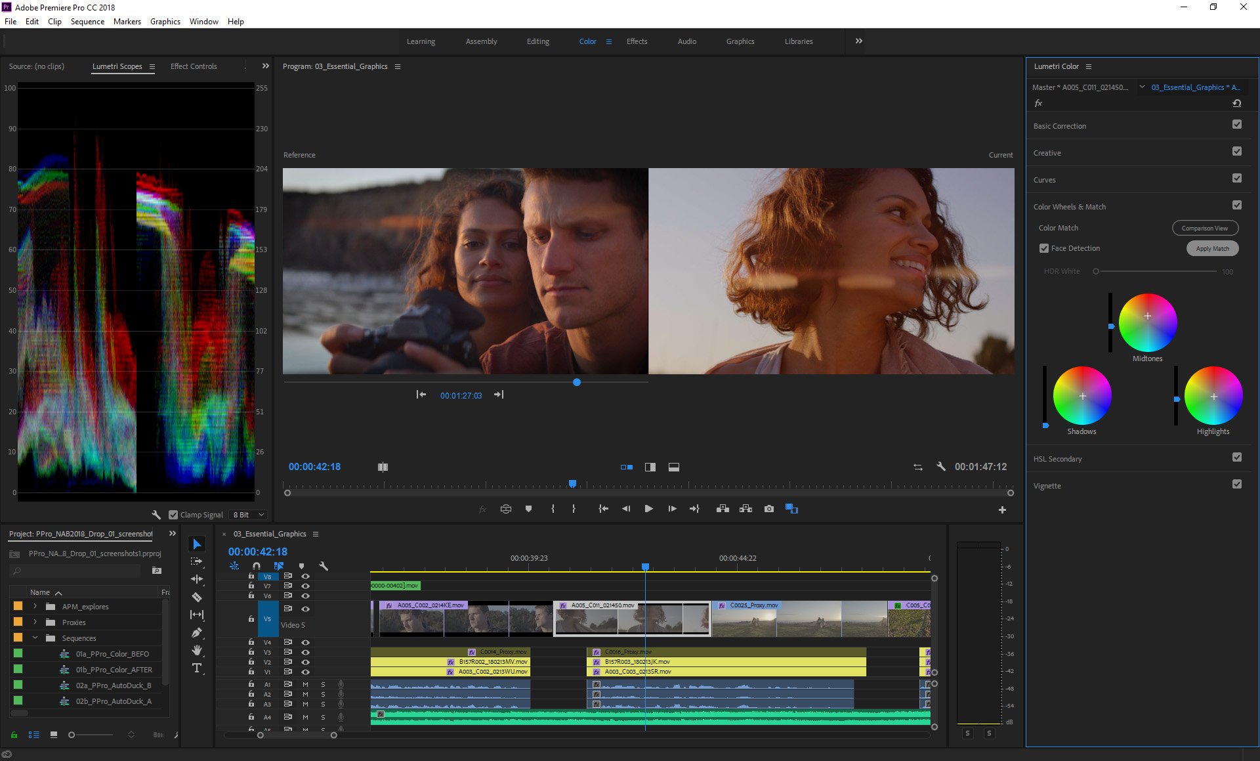This screenshot has height=761, width=1260.
Task: Click the Editing workspace tab
Action: click(536, 41)
